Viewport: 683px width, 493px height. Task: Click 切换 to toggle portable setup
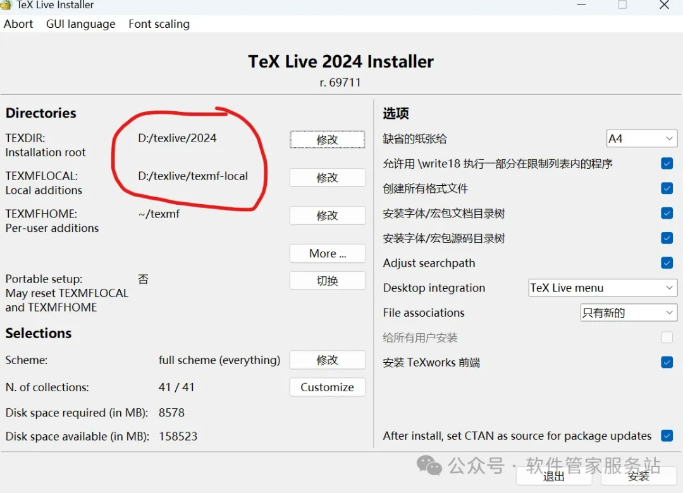[x=328, y=281]
